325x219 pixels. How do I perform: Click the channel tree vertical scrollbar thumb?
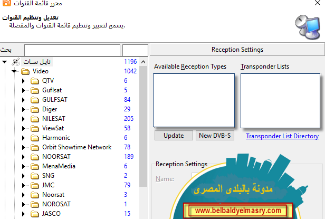click(143, 127)
